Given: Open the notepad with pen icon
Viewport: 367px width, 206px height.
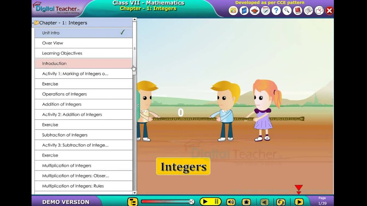Looking at the screenshot, I should tap(266, 11).
